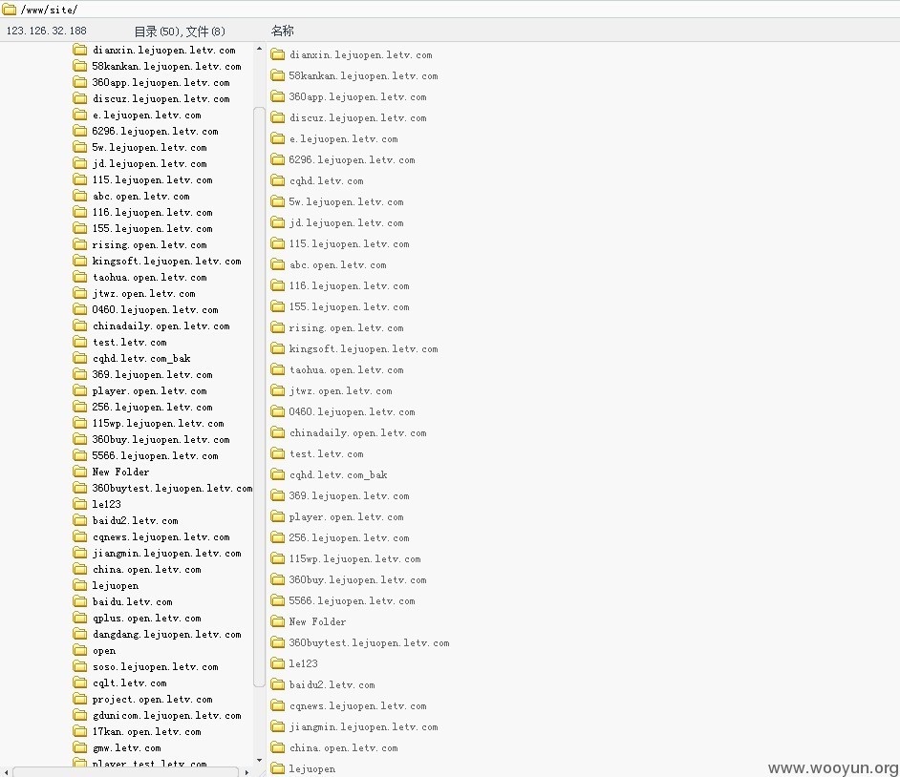Click folder icon of open in left tree
Viewport: 900px width, 777px height.
click(80, 650)
